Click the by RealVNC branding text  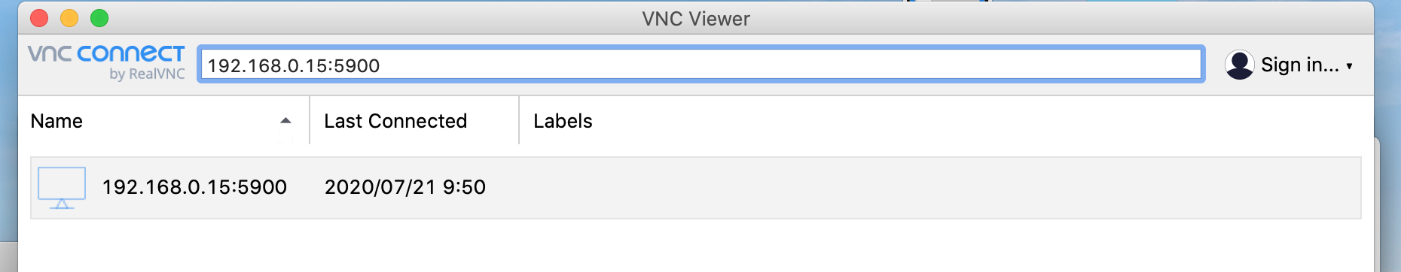tap(147, 74)
